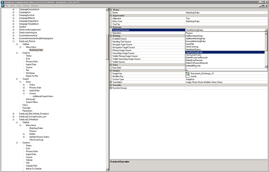Select the Navigation Target Source property row

[149, 47]
